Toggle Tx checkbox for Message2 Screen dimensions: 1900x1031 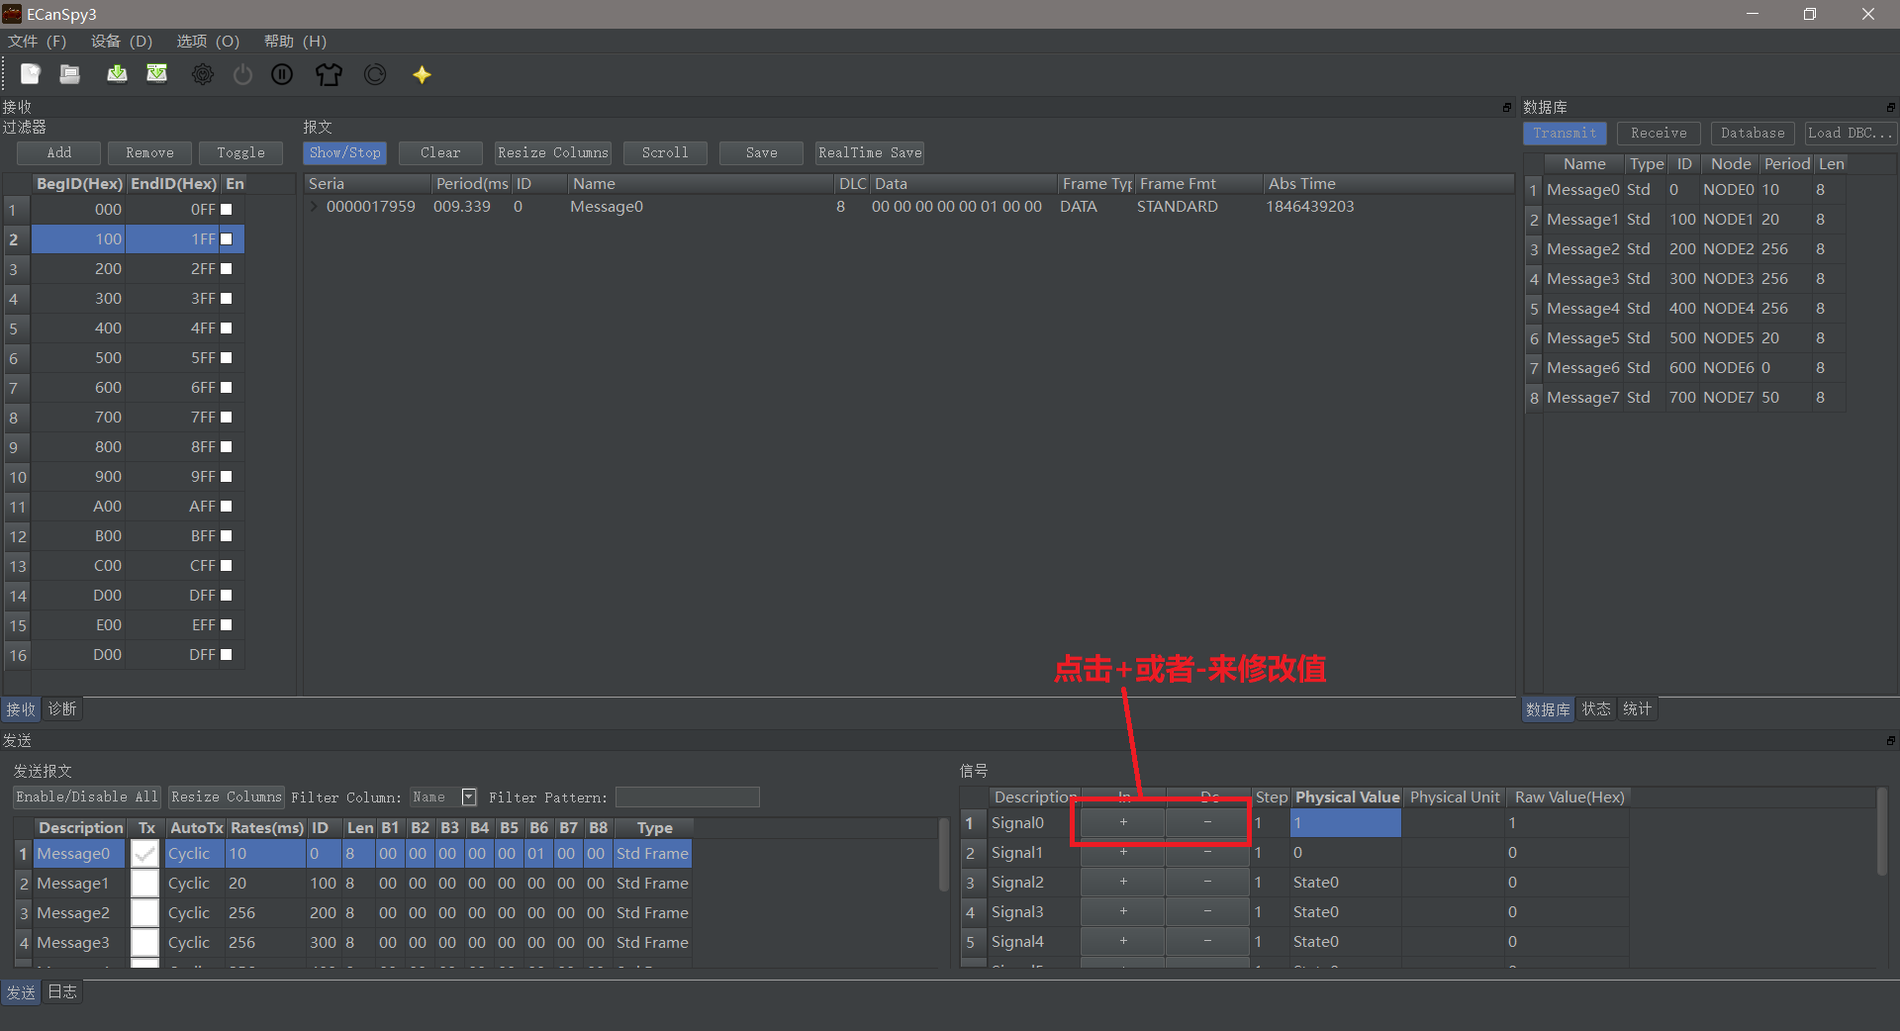145,913
